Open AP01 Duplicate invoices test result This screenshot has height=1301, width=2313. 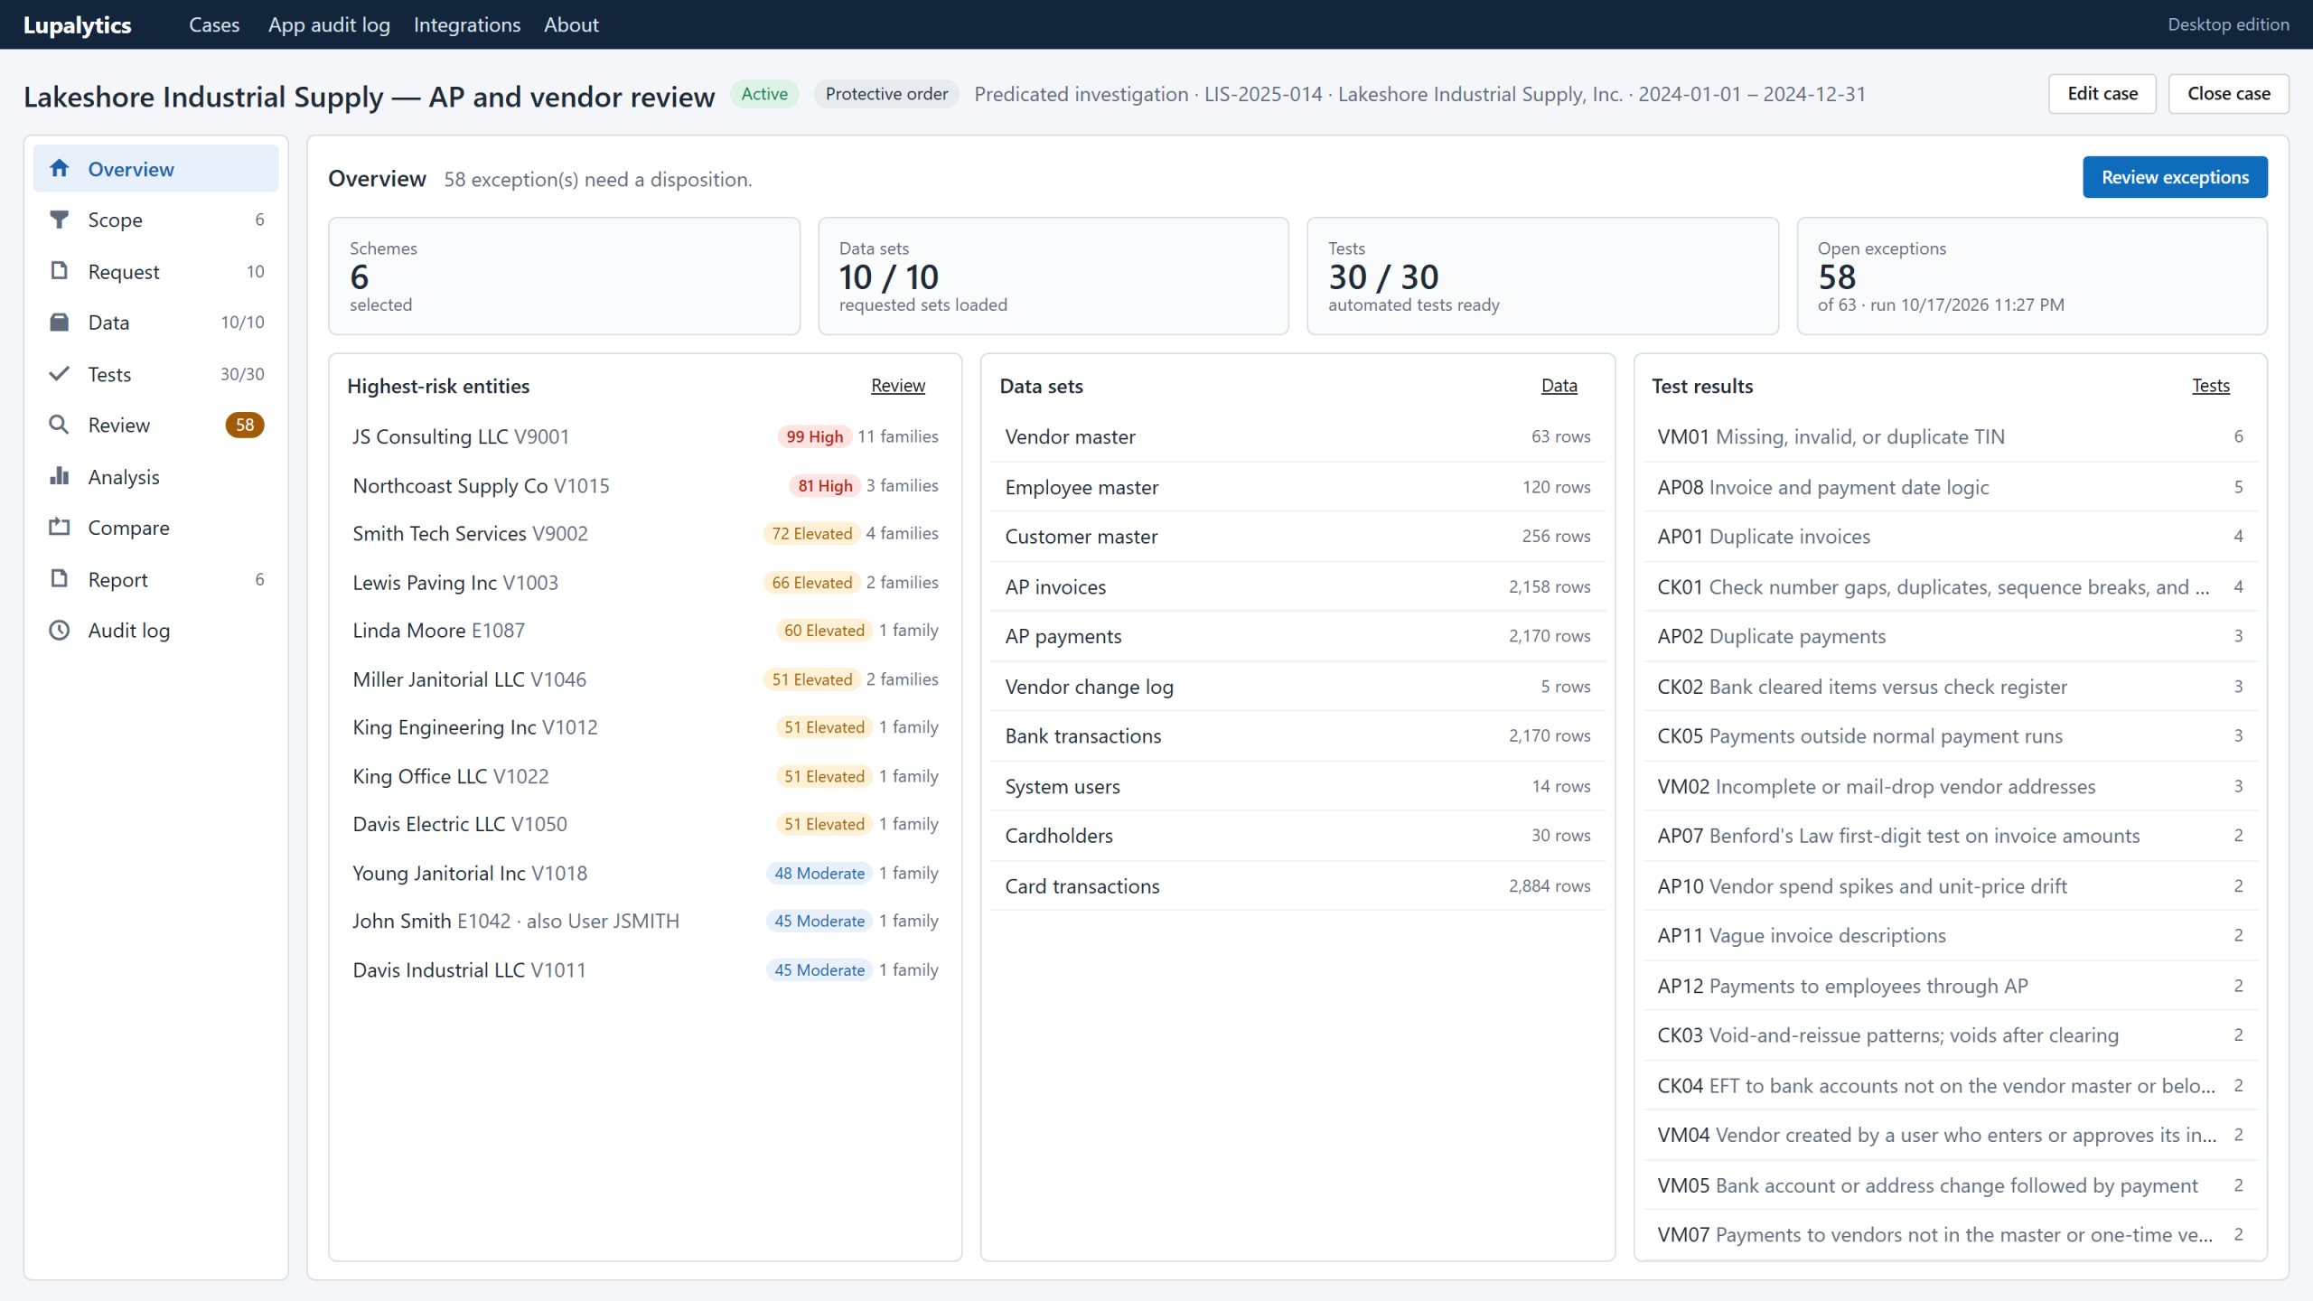[x=1950, y=537]
